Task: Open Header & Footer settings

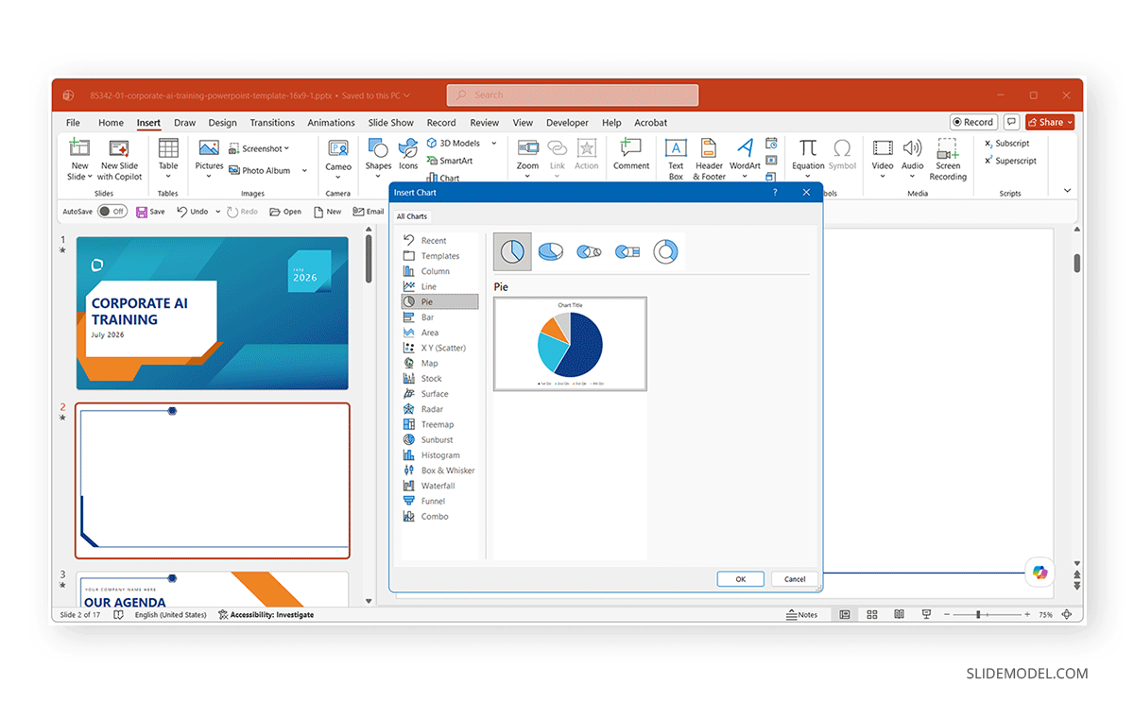Action: coord(710,159)
